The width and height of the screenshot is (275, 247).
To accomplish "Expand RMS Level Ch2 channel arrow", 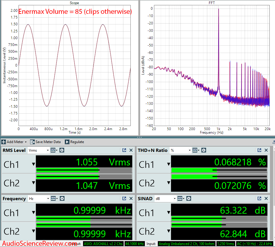I will click(x=33, y=183).
